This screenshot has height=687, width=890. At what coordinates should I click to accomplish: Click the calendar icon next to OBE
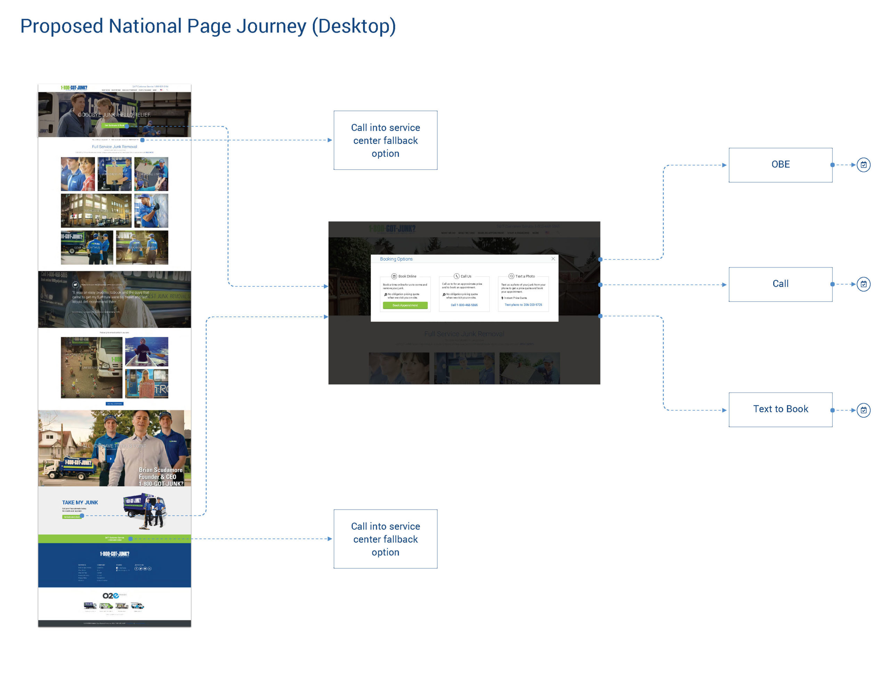click(863, 165)
